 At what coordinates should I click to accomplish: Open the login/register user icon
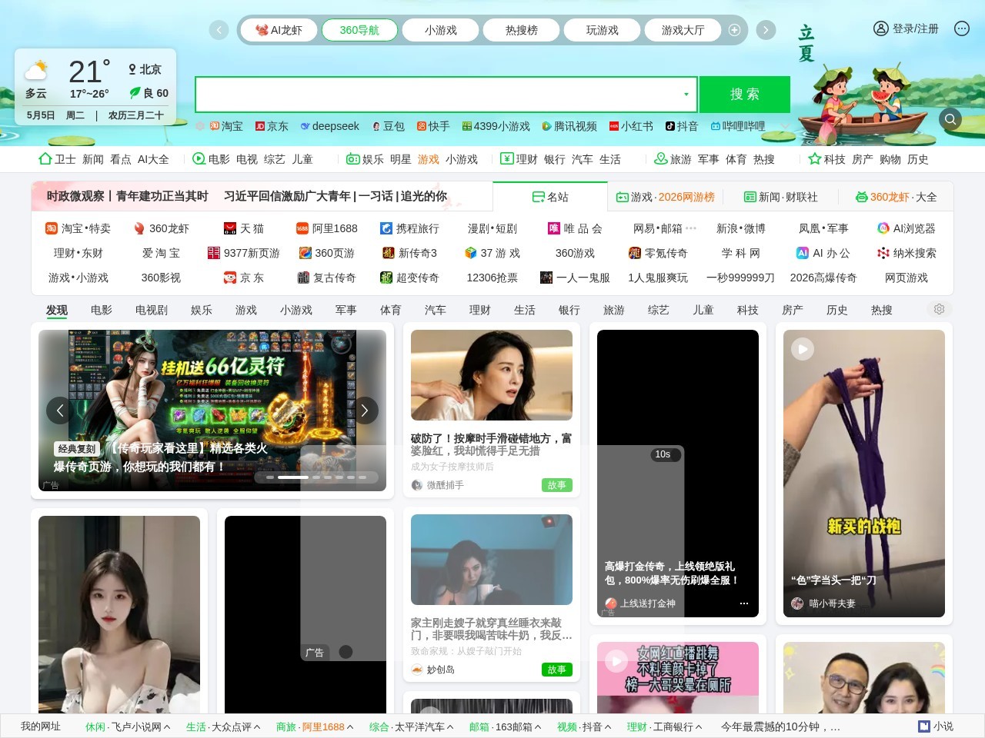pyautogui.click(x=881, y=28)
